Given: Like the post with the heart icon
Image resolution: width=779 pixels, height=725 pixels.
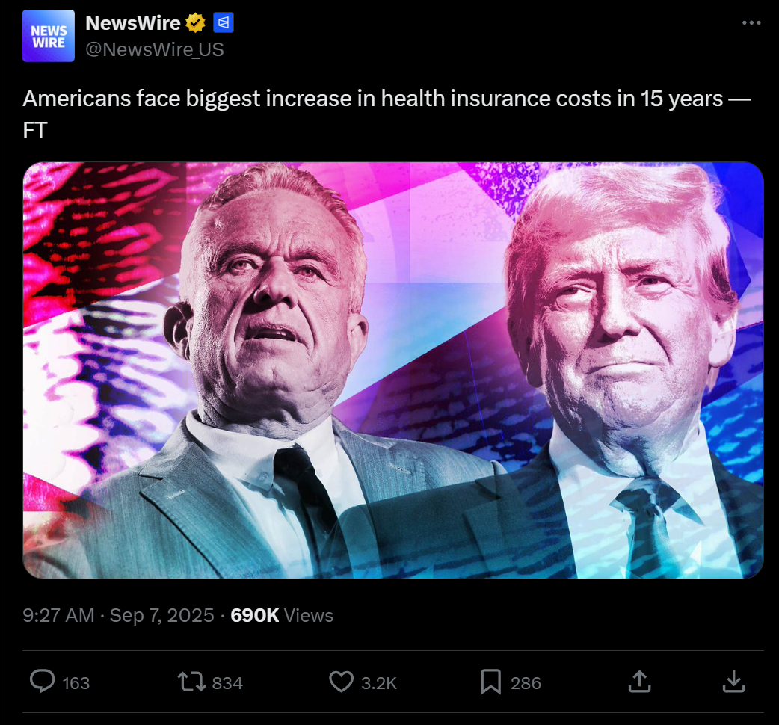Looking at the screenshot, I should pos(342,682).
